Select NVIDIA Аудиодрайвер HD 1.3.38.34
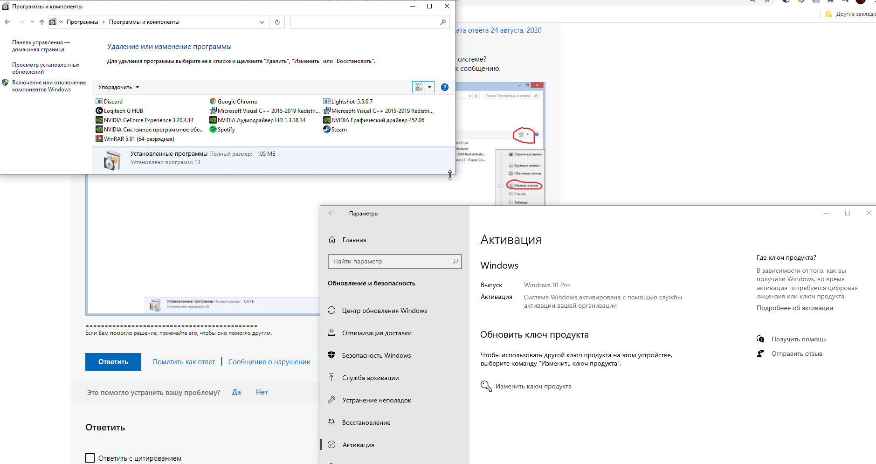This screenshot has width=876, height=464. [x=257, y=120]
